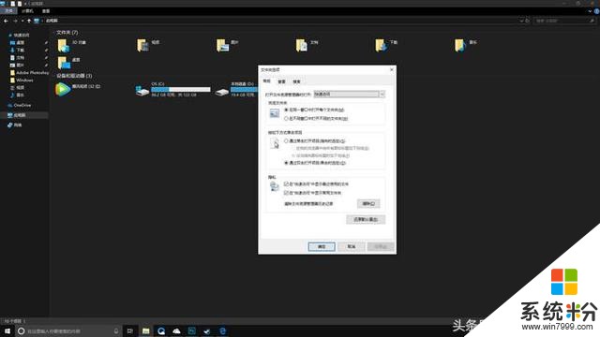Expand the address bar history dropdown
Screen dimensions: 600x337
[521, 21]
